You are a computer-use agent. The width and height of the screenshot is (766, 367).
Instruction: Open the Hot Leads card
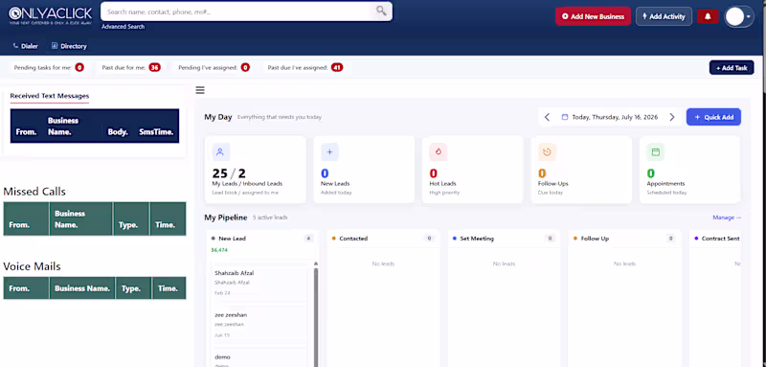coord(472,170)
